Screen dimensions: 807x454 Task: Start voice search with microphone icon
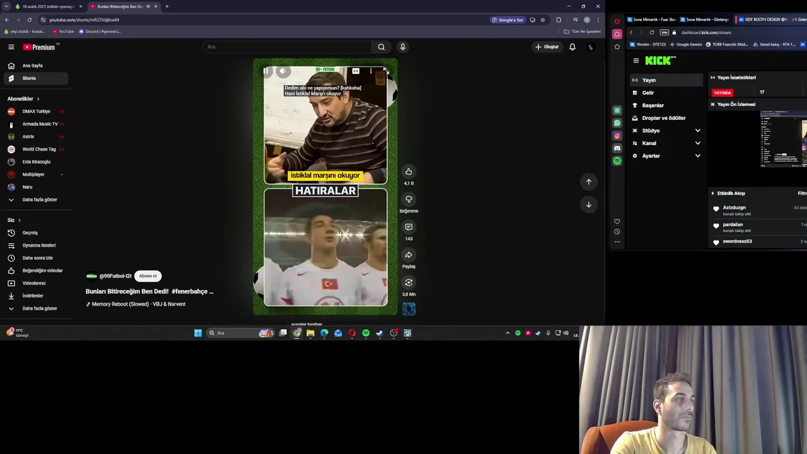(402, 47)
